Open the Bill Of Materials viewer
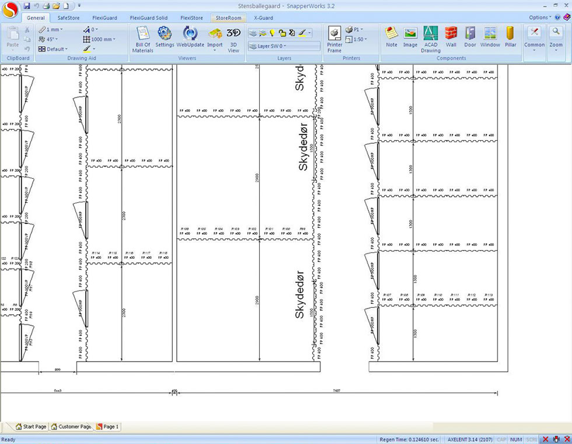Screen dimensions: 572x444 [142, 39]
